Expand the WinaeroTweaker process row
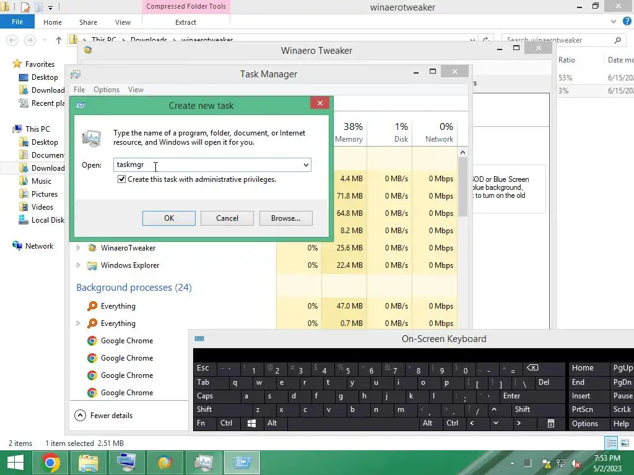This screenshot has width=634, height=475. [79, 247]
